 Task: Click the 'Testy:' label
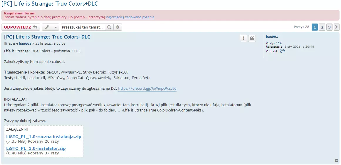(10, 78)
